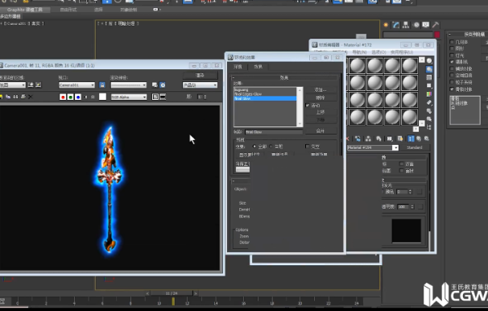Click Material Editor Options icon on side toolbar

click(x=429, y=111)
